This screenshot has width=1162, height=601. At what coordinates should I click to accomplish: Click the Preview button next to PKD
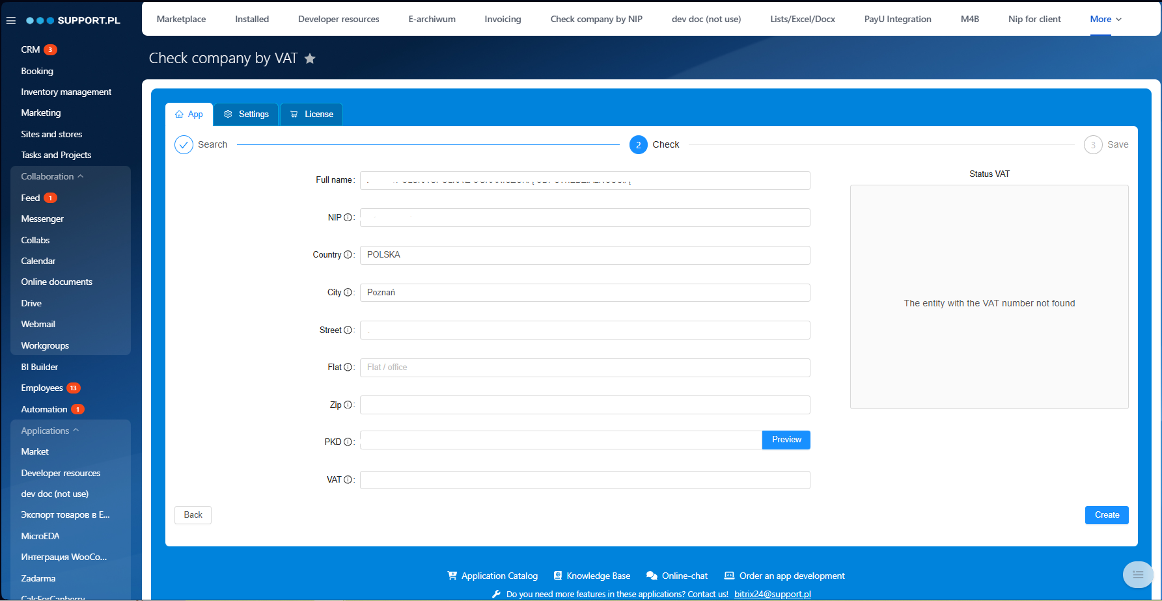[x=786, y=440]
